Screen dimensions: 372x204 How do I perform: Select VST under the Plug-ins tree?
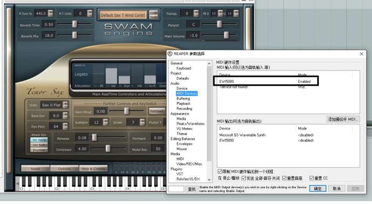click(180, 174)
